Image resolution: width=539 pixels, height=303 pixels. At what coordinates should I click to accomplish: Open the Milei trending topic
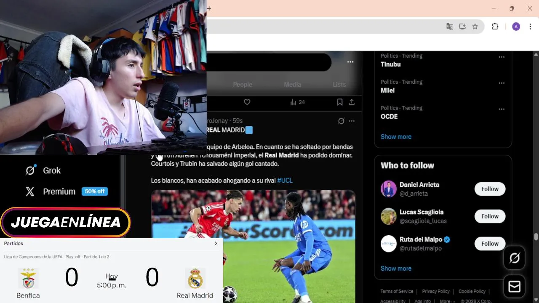[x=387, y=90]
